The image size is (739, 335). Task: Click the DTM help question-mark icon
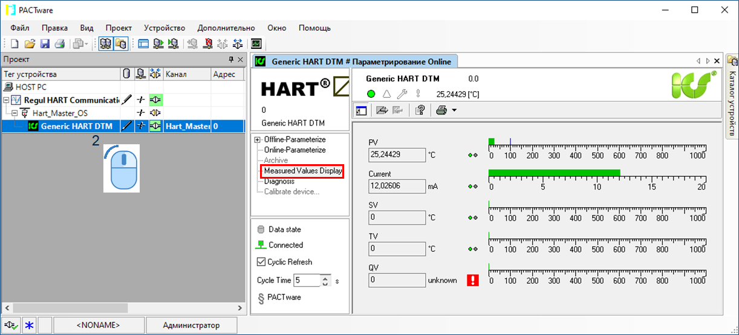pyautogui.click(x=420, y=110)
